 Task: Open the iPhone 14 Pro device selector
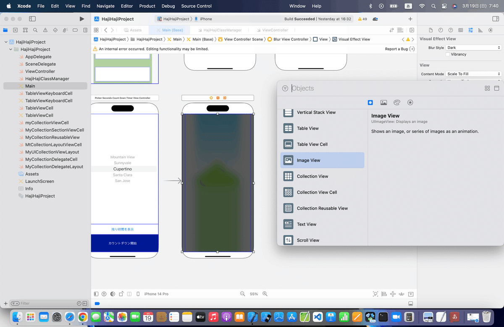click(156, 294)
